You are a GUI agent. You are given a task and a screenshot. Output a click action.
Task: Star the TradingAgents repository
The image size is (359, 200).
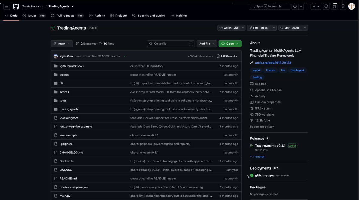pos(290,28)
